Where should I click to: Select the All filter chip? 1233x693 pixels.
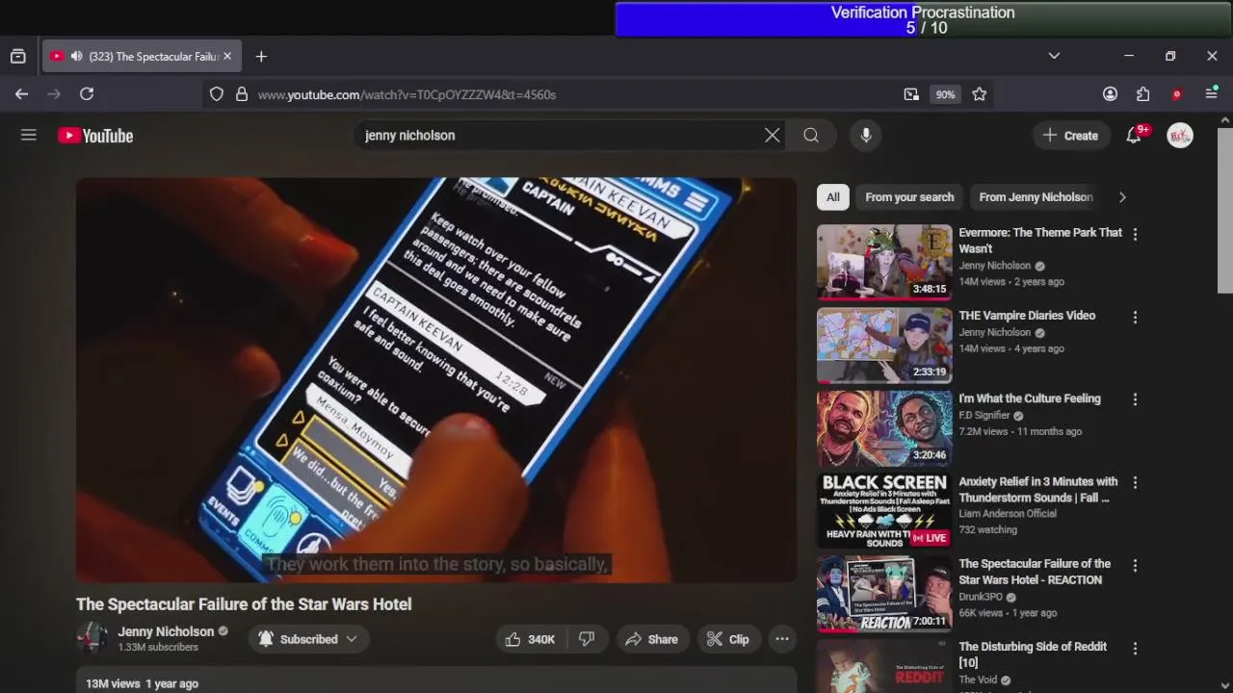coord(833,197)
